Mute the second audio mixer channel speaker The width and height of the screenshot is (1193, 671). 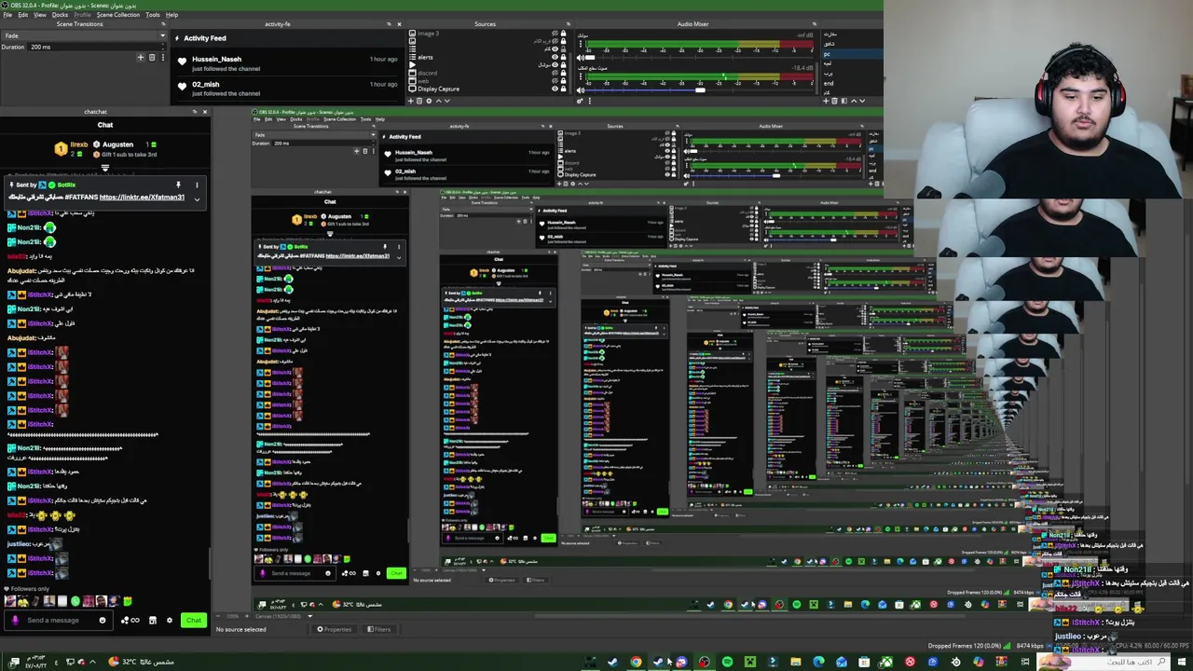pos(581,89)
